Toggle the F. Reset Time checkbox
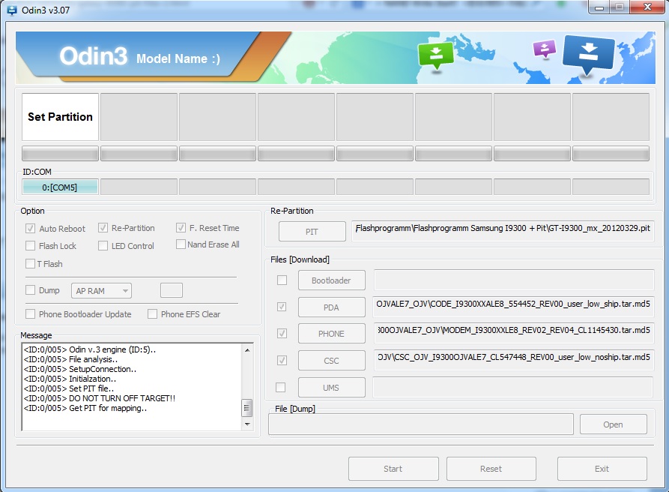This screenshot has width=669, height=492. (181, 228)
